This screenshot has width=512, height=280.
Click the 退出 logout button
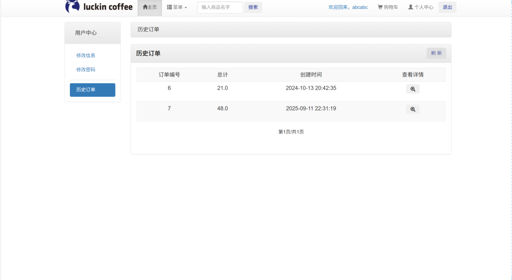tap(447, 7)
